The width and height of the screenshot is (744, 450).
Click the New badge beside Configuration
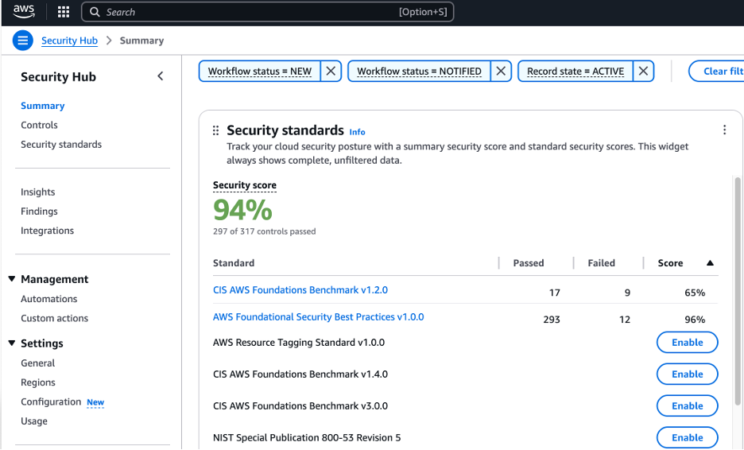point(95,402)
